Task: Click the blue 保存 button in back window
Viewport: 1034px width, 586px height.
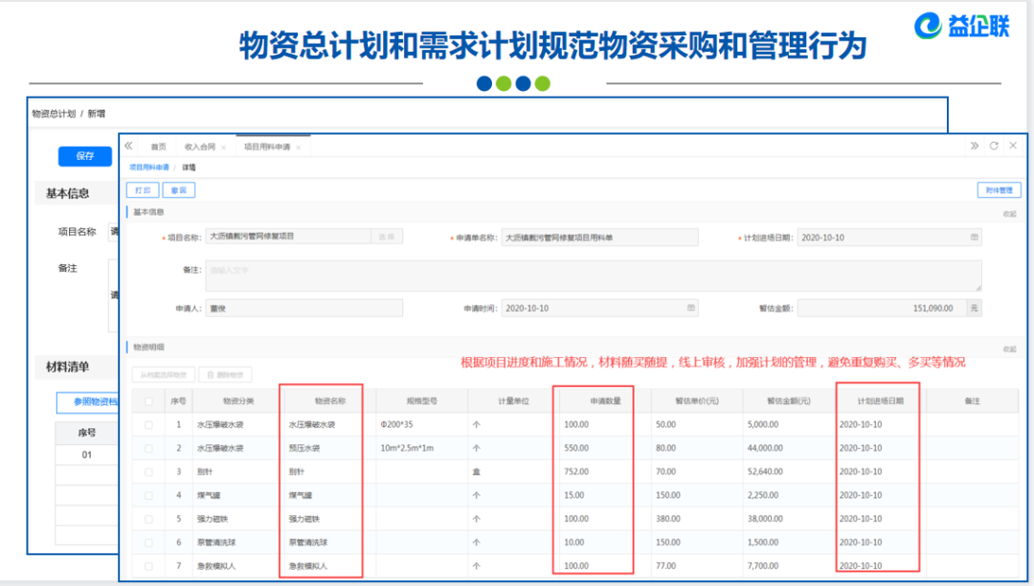Action: pyautogui.click(x=84, y=155)
